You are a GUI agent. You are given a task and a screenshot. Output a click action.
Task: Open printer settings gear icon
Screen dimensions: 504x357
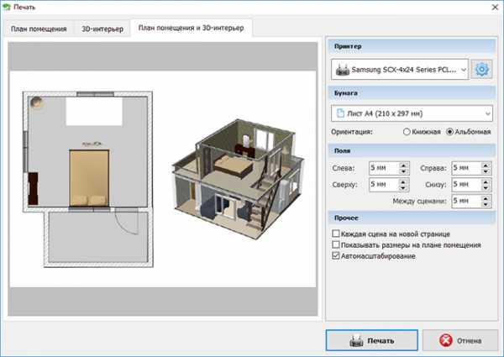tap(482, 70)
